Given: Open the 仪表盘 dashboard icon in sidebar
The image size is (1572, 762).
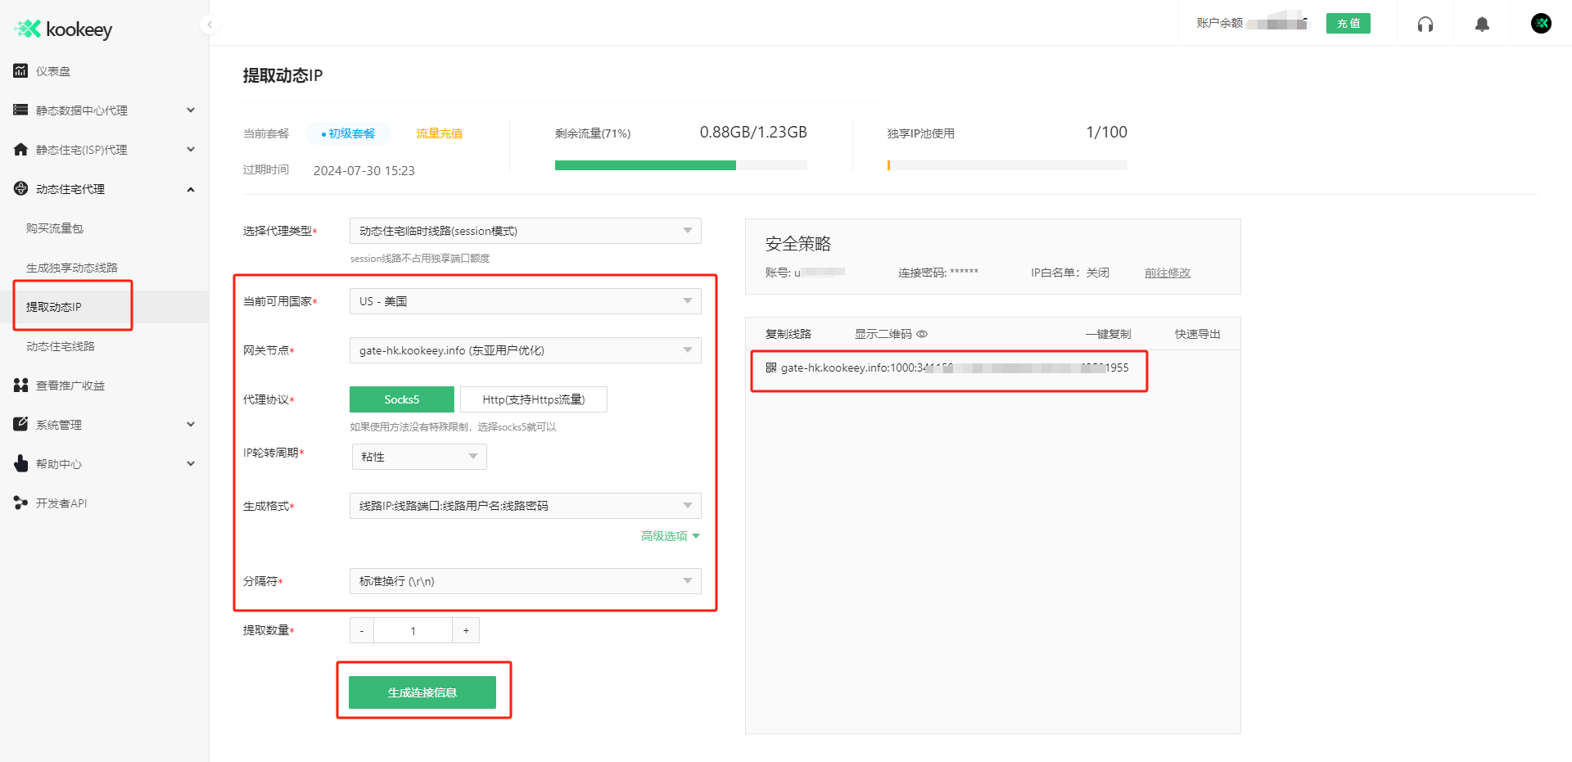Looking at the screenshot, I should [20, 71].
